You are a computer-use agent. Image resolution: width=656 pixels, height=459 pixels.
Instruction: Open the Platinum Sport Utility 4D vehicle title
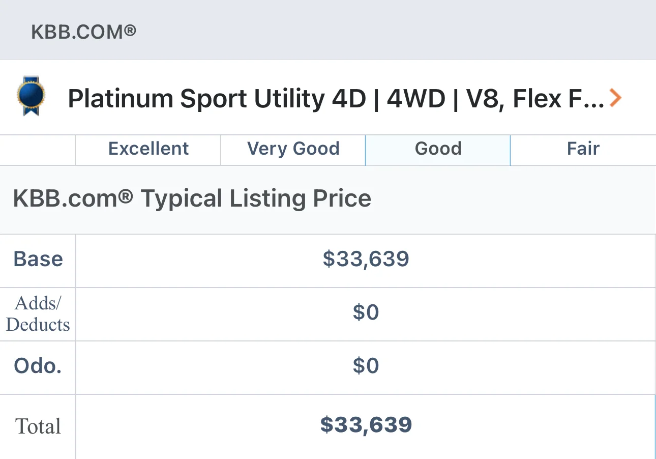click(x=336, y=99)
